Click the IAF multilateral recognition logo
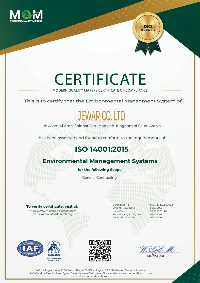 pos(30,249)
